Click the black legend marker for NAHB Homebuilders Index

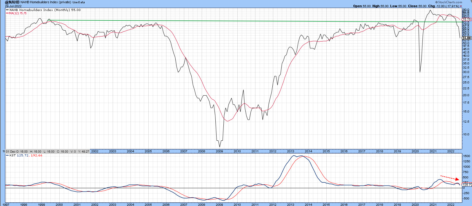(x=7, y=10)
